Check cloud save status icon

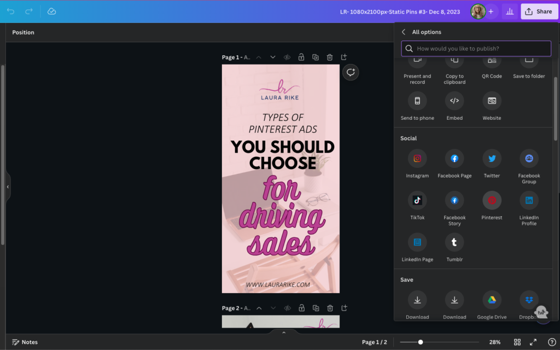(x=52, y=11)
